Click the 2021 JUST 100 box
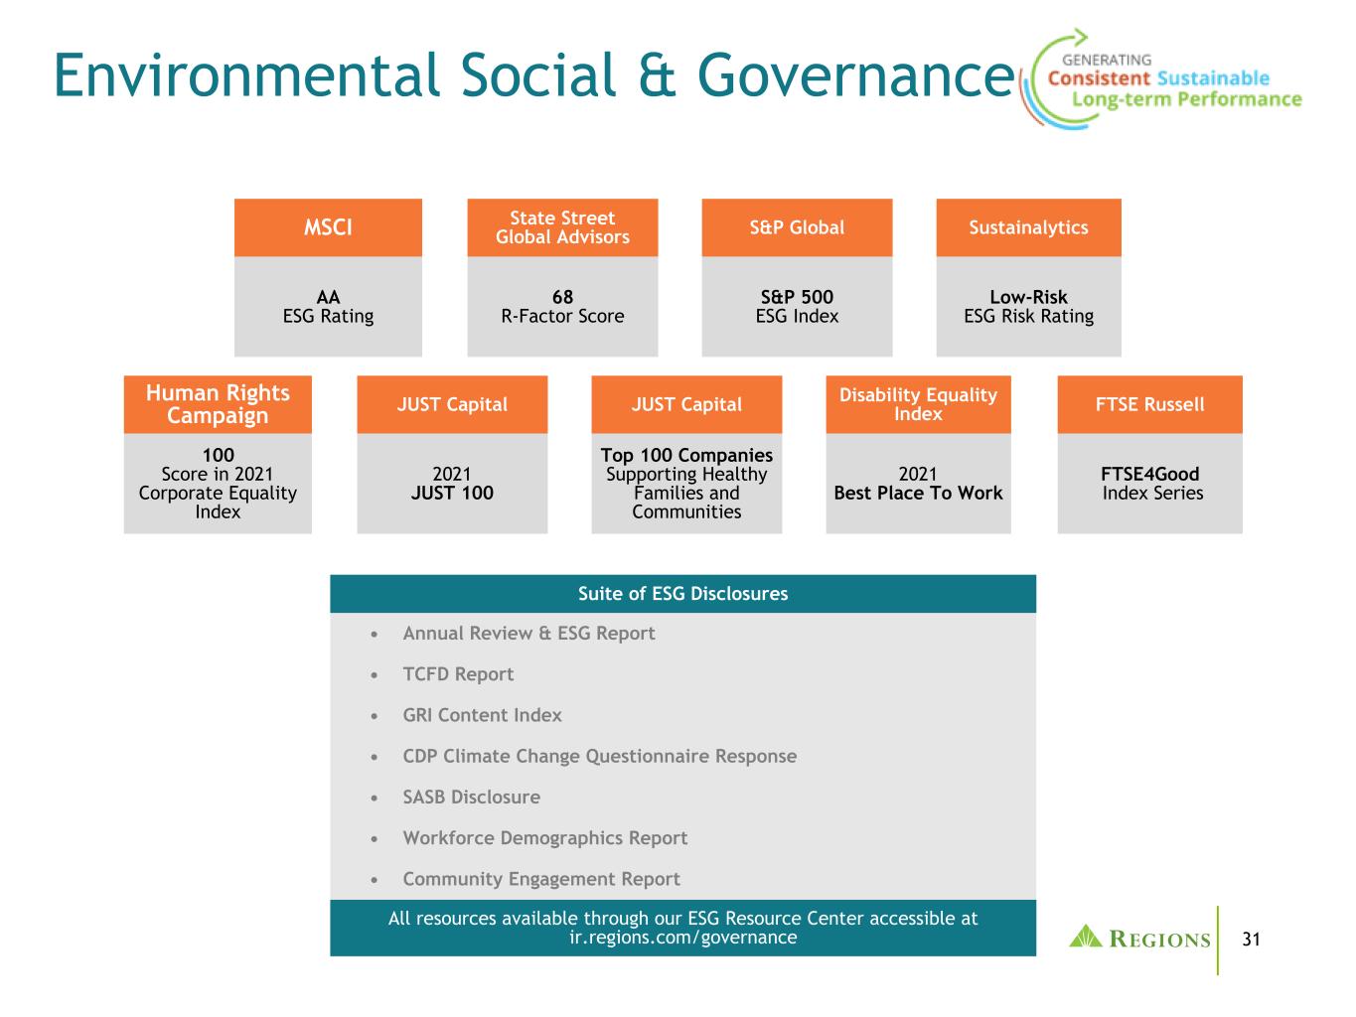1356x1017 pixels. [x=452, y=484]
